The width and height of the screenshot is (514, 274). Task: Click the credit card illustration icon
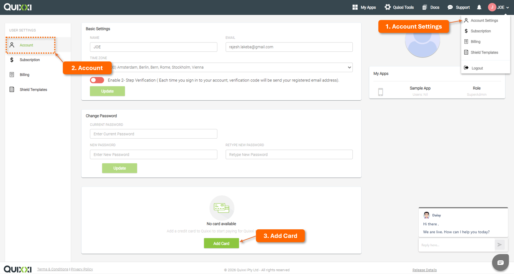(222, 208)
